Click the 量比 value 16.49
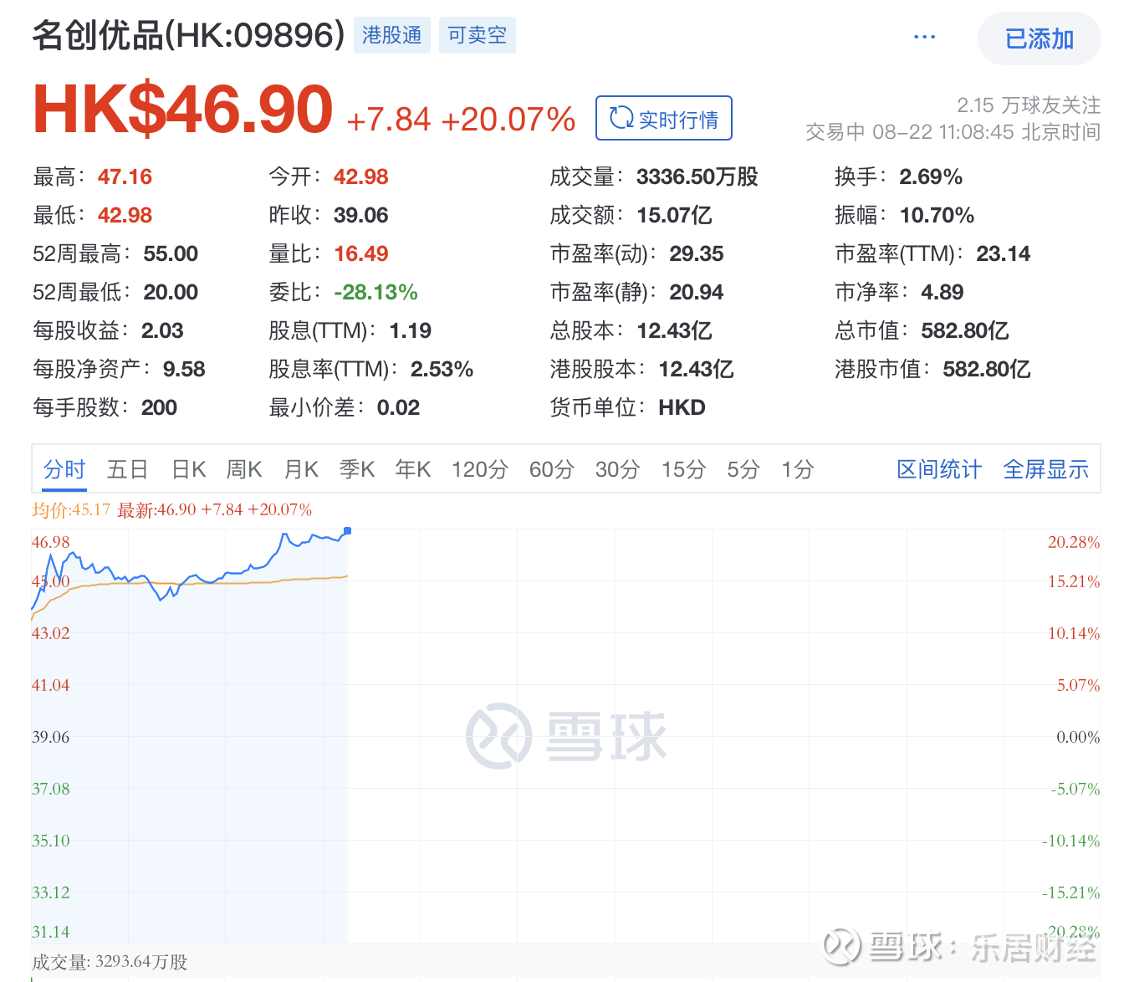This screenshot has width=1129, height=982. tap(361, 253)
